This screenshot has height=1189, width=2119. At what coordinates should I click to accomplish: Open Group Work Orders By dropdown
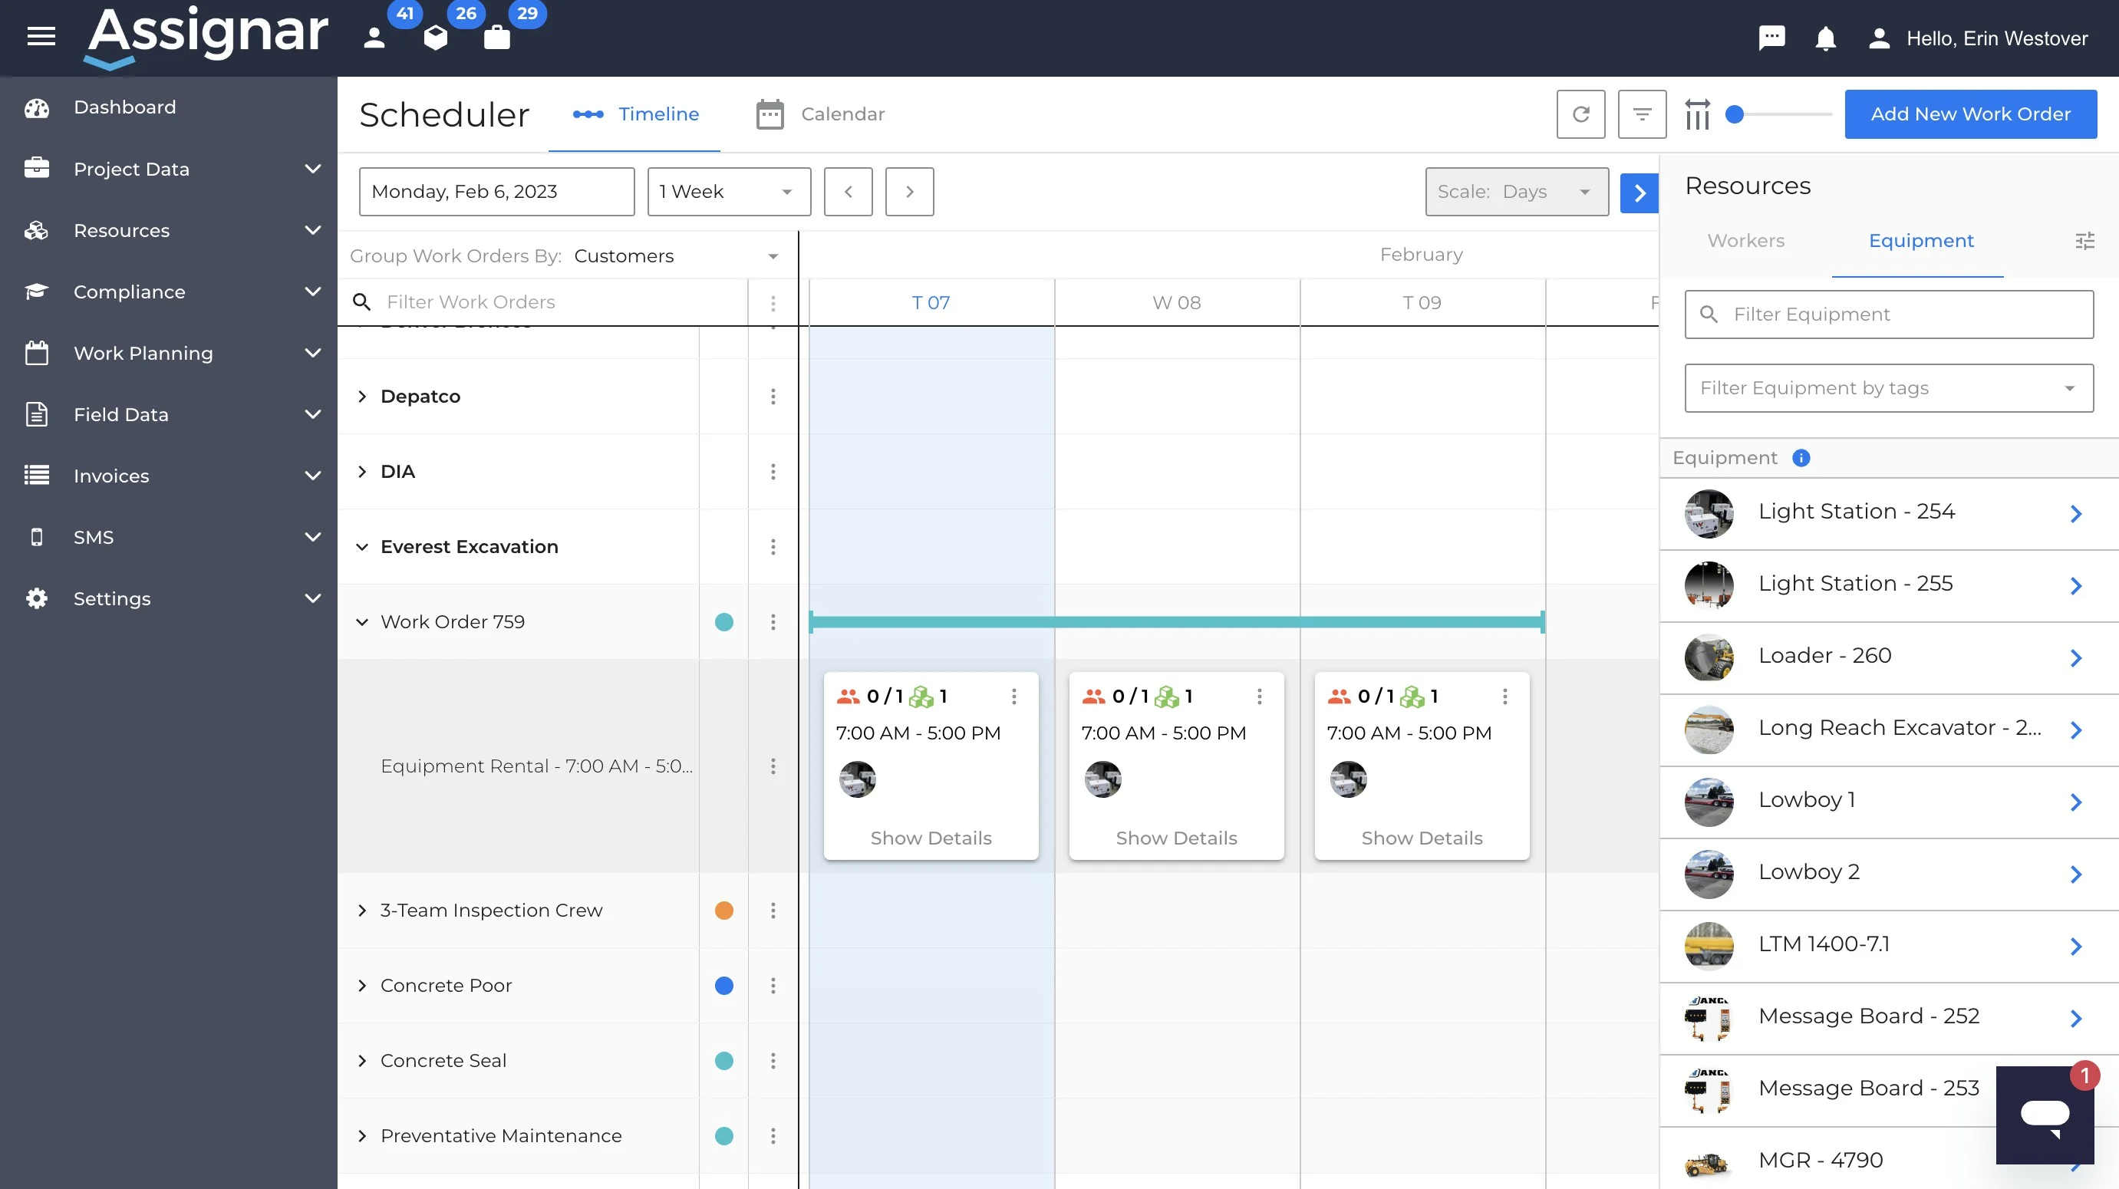tap(566, 255)
